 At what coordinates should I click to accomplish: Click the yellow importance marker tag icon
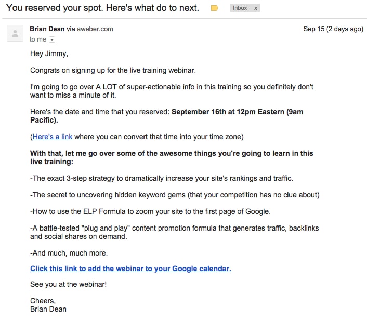[214, 8]
